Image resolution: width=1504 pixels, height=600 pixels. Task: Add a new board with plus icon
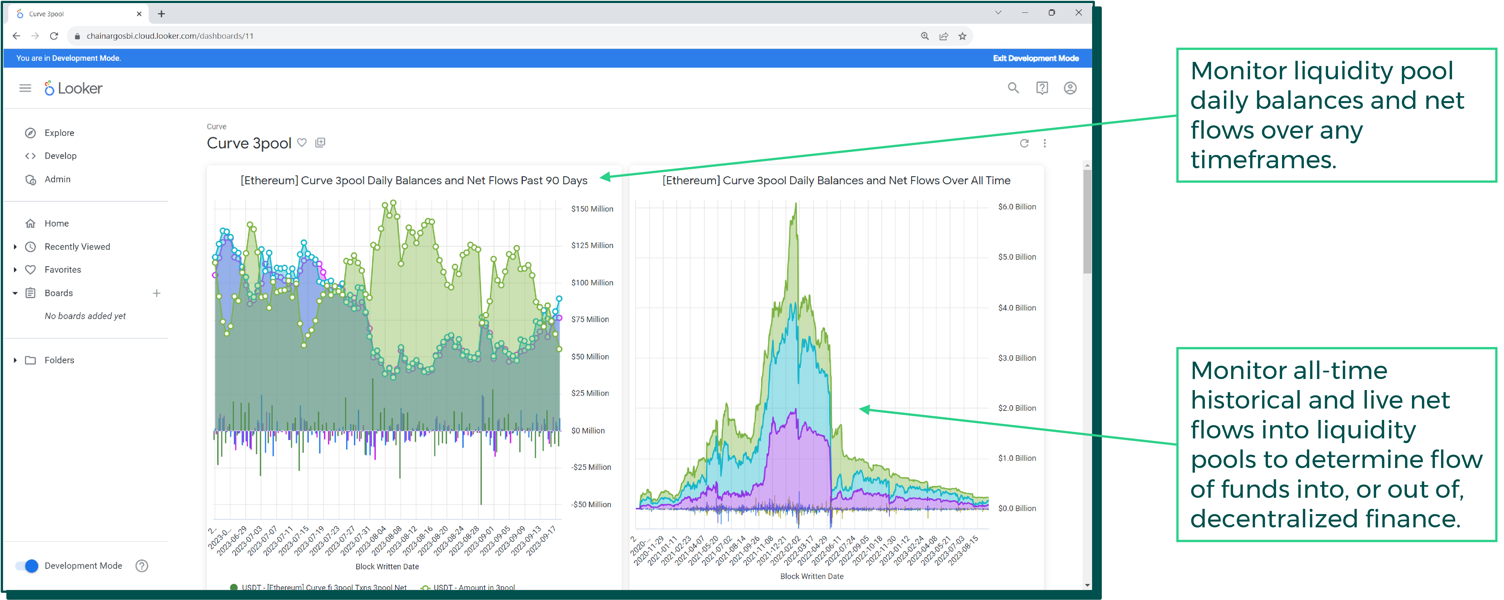[x=156, y=293]
